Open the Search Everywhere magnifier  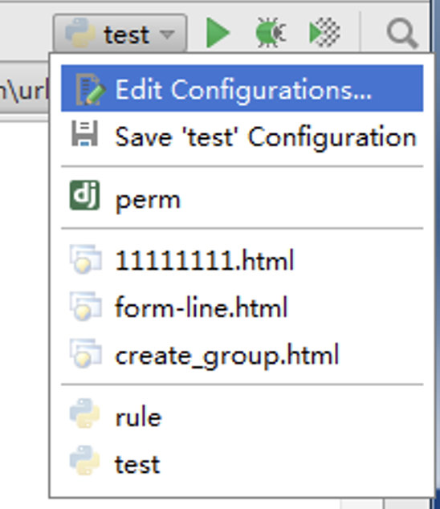click(x=402, y=34)
